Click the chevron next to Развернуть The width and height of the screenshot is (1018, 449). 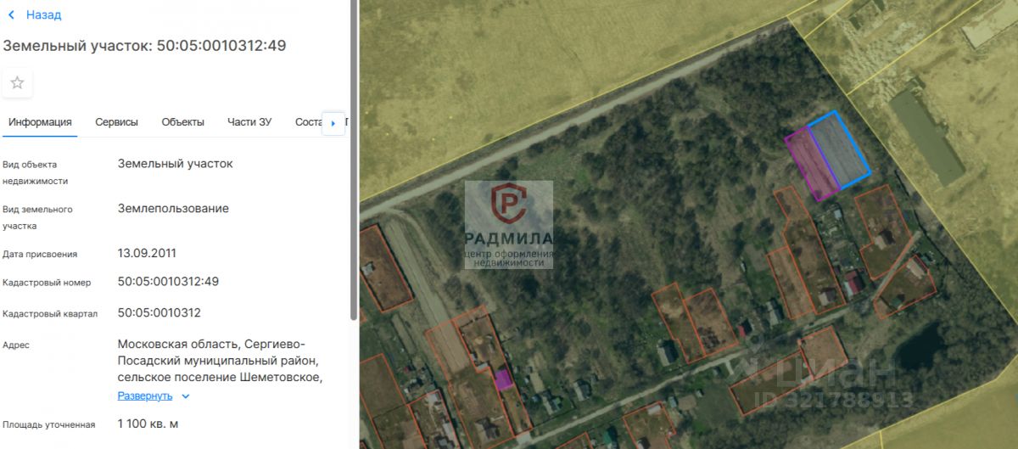pos(186,396)
